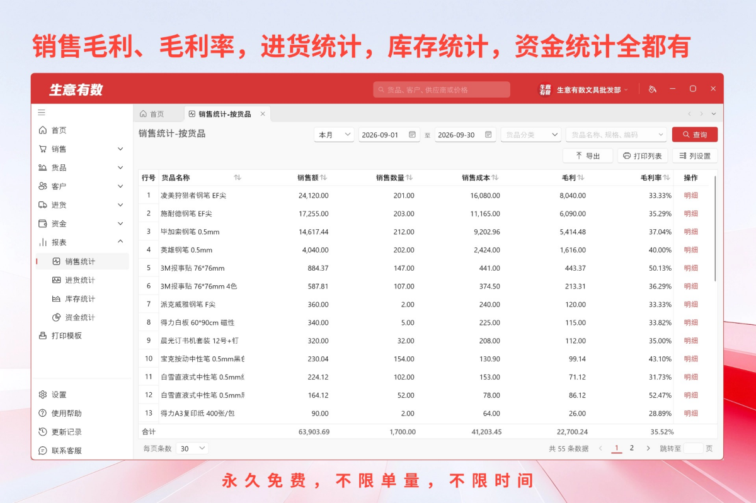Open 明细 for 凌美狩猎者钢笔 EF尖
This screenshot has width=756, height=503.
[691, 196]
